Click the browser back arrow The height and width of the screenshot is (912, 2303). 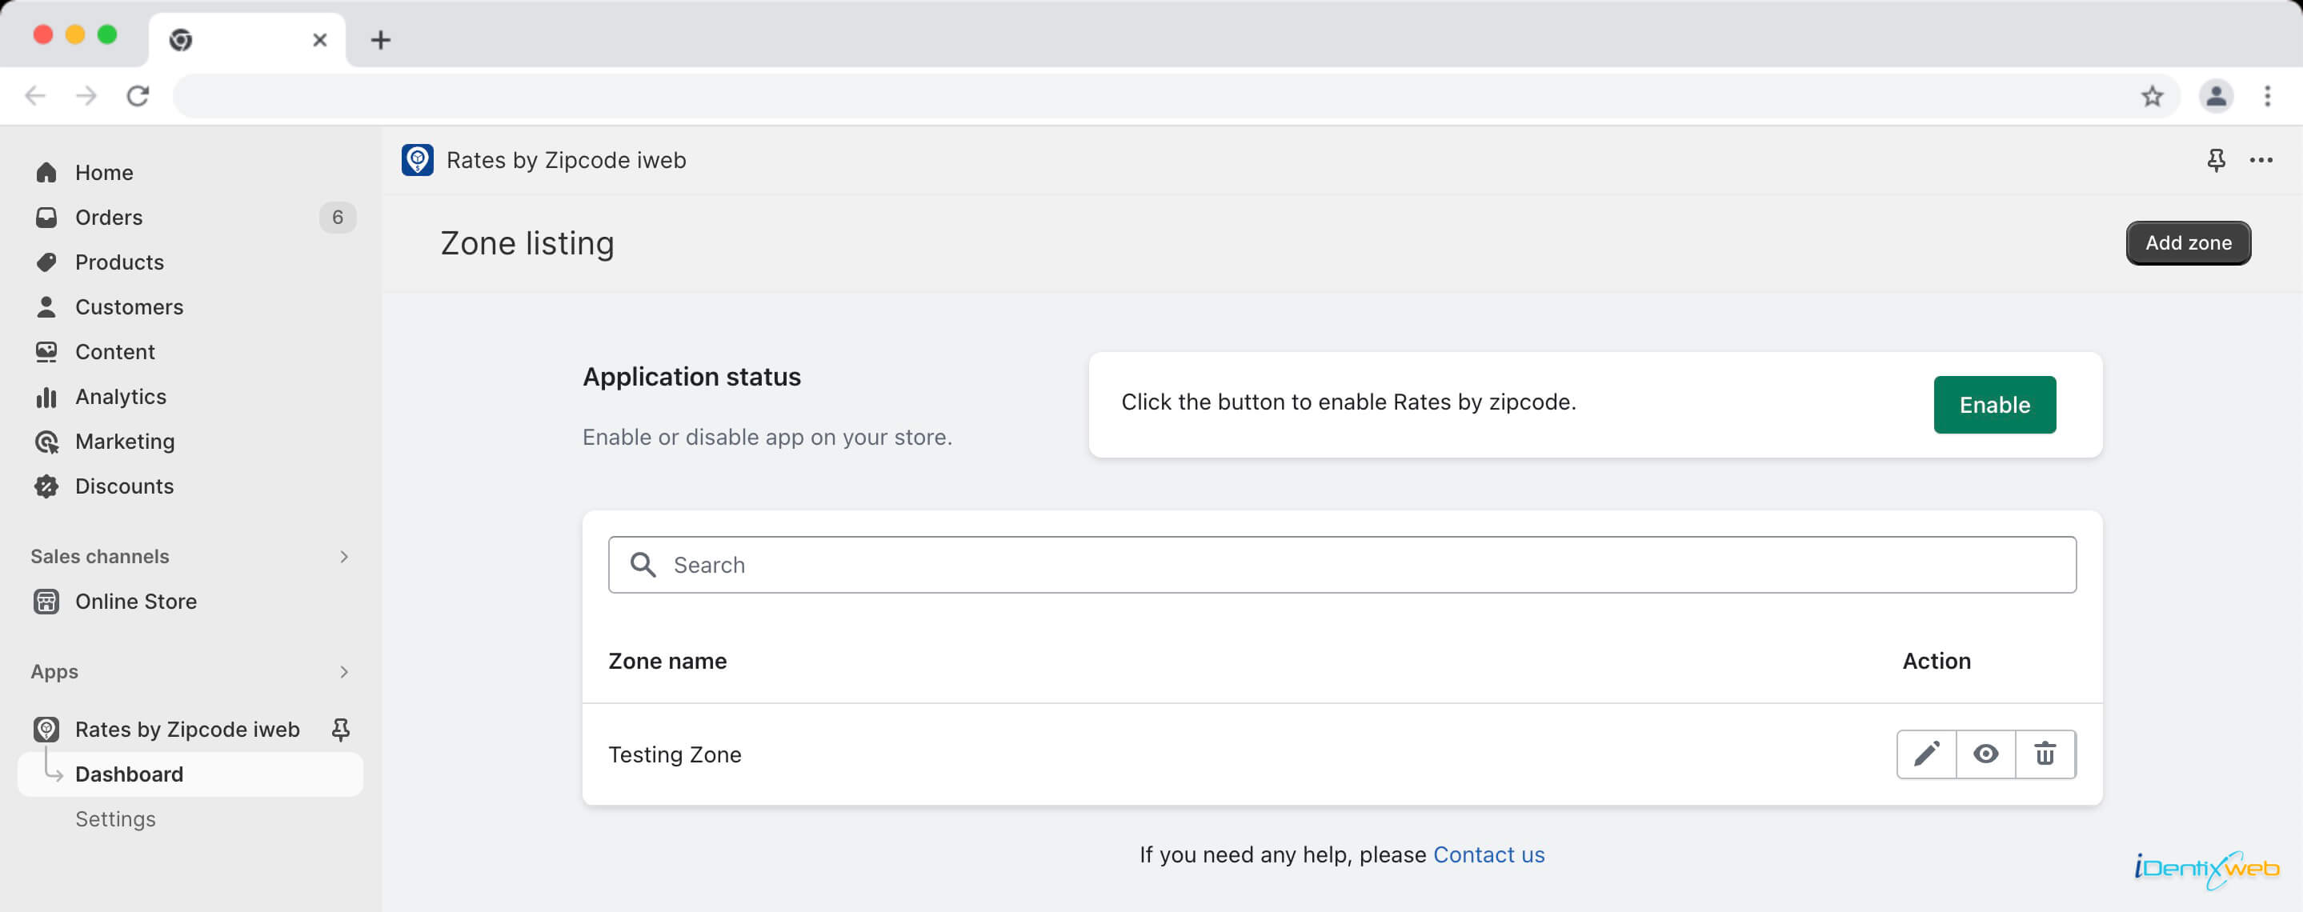click(x=35, y=96)
